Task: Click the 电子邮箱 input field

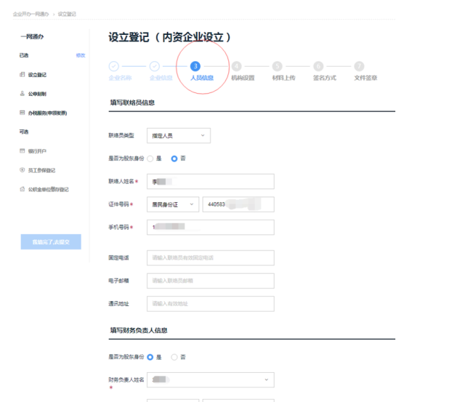Action: point(211,281)
